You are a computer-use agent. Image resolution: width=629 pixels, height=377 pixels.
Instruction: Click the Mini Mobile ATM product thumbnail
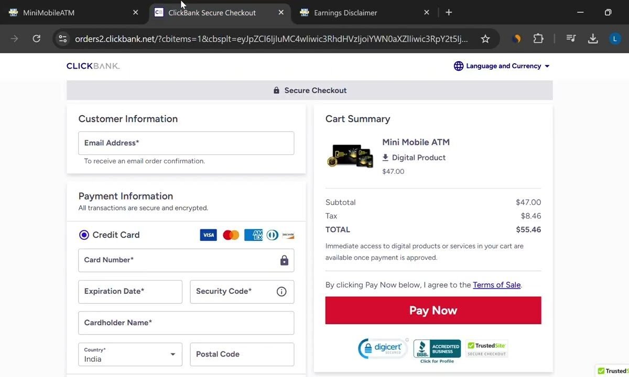pyautogui.click(x=350, y=156)
